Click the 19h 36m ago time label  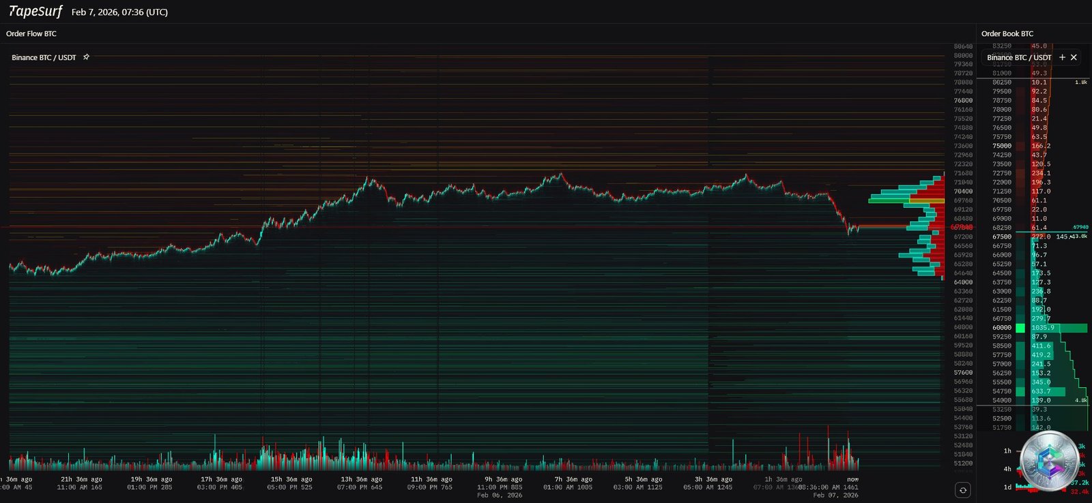152,479
